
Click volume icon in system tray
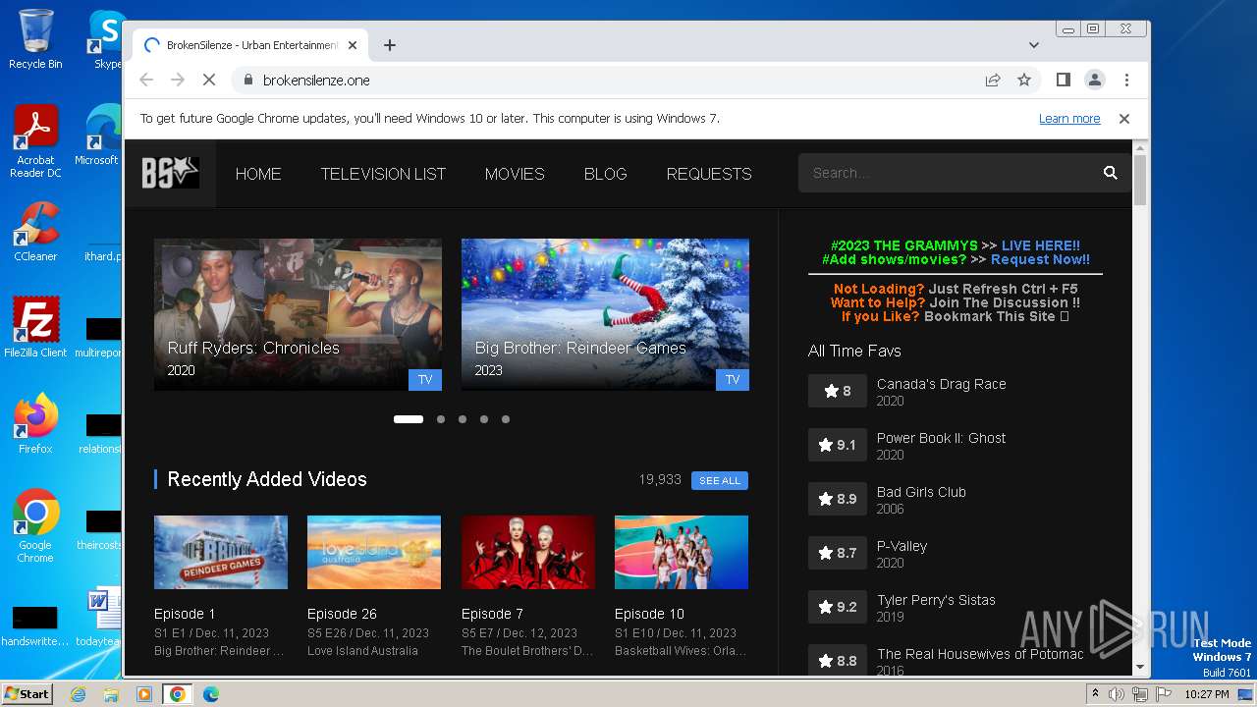1117,694
